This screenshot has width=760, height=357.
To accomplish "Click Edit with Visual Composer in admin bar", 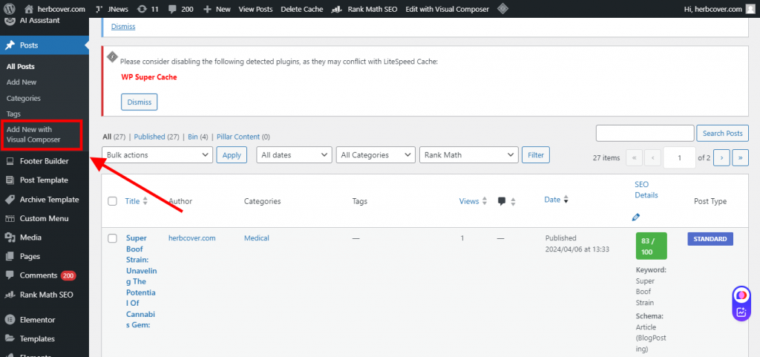I will 448,9.
